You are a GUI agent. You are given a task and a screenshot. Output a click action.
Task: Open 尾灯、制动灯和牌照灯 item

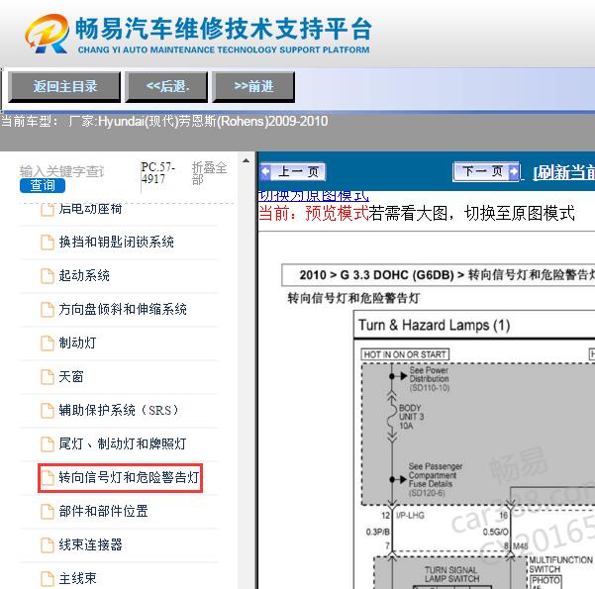point(123,444)
